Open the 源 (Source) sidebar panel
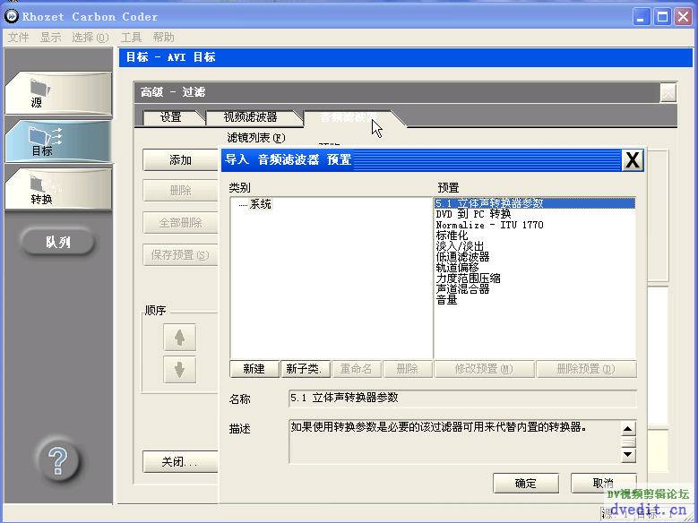698x523 pixels. click(58, 93)
